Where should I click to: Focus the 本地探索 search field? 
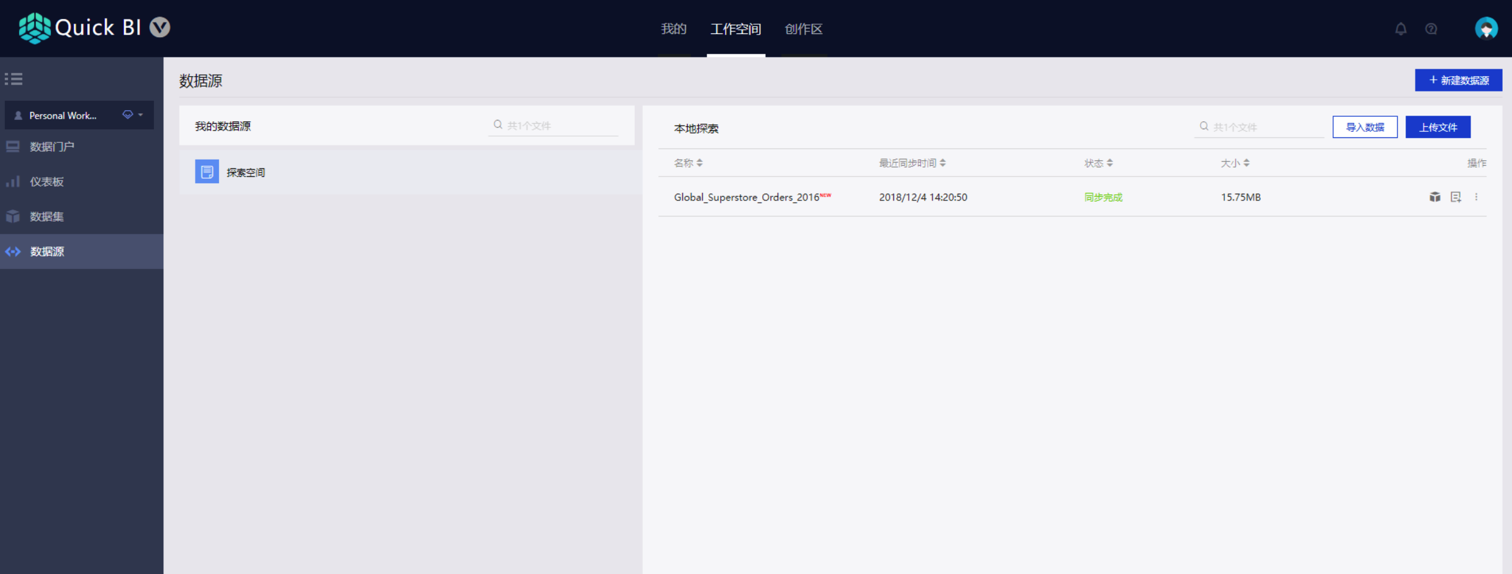coord(1259,127)
